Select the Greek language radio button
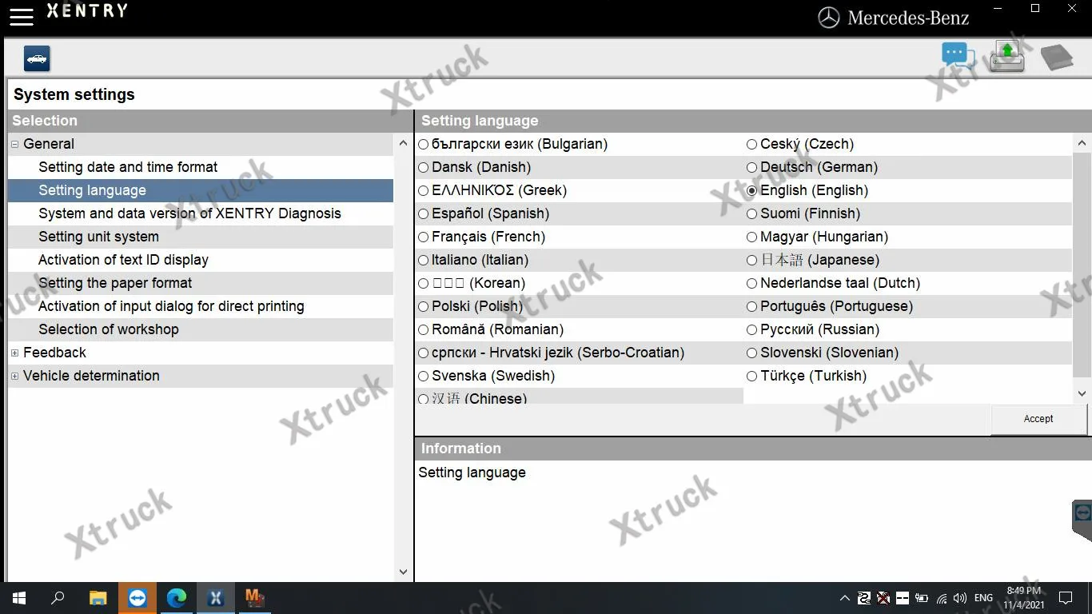Screen dimensions: 1092x614 pyautogui.click(x=424, y=191)
